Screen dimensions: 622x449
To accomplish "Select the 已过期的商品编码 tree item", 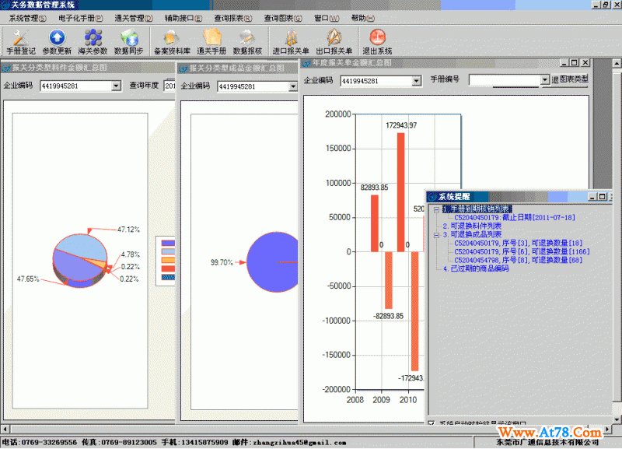I will 475,268.
